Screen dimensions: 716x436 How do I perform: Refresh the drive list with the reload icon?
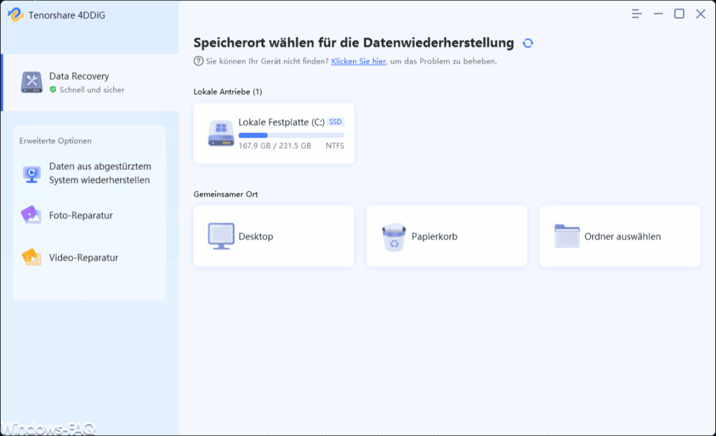point(528,43)
